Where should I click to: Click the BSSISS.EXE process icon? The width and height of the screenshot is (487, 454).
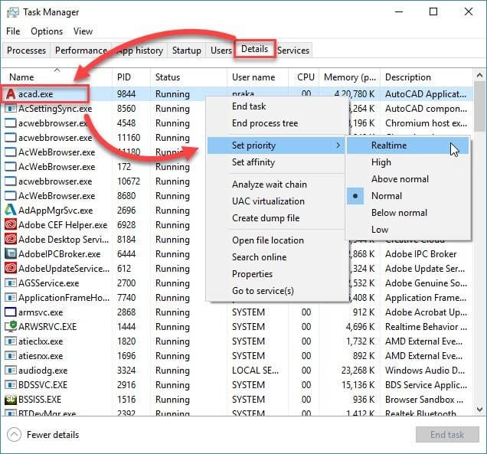[x=11, y=400]
